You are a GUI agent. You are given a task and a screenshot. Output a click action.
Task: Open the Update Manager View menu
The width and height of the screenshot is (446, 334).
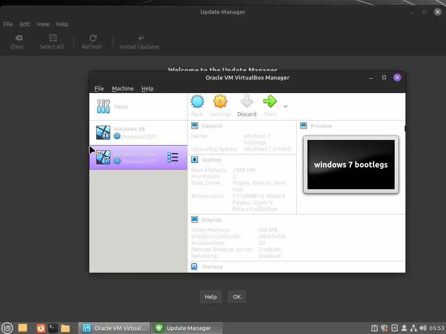point(43,24)
